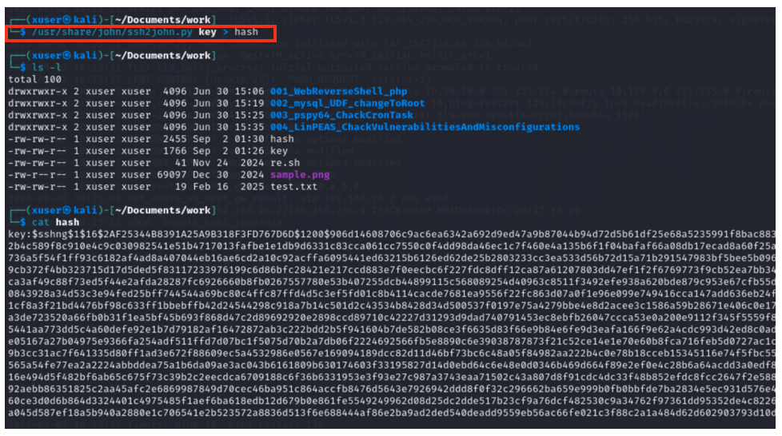Viewport: 782px width, 436px height.
Task: Click 'Sep 2 01:26' timestamp of key
Action: point(229,151)
